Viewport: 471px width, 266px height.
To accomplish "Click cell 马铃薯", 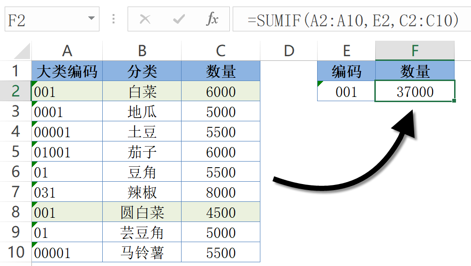I will (x=142, y=252).
